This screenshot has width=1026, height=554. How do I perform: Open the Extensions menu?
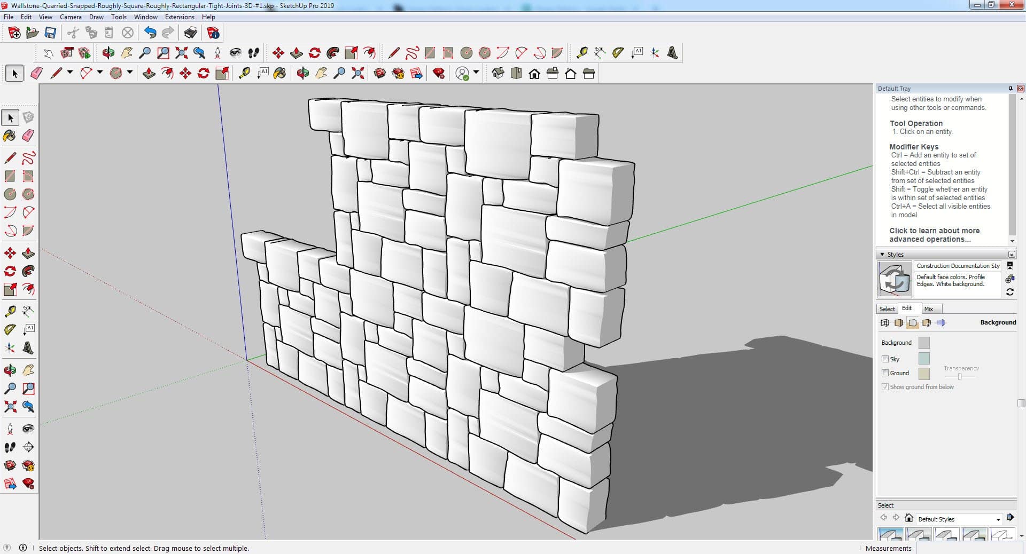pyautogui.click(x=180, y=17)
